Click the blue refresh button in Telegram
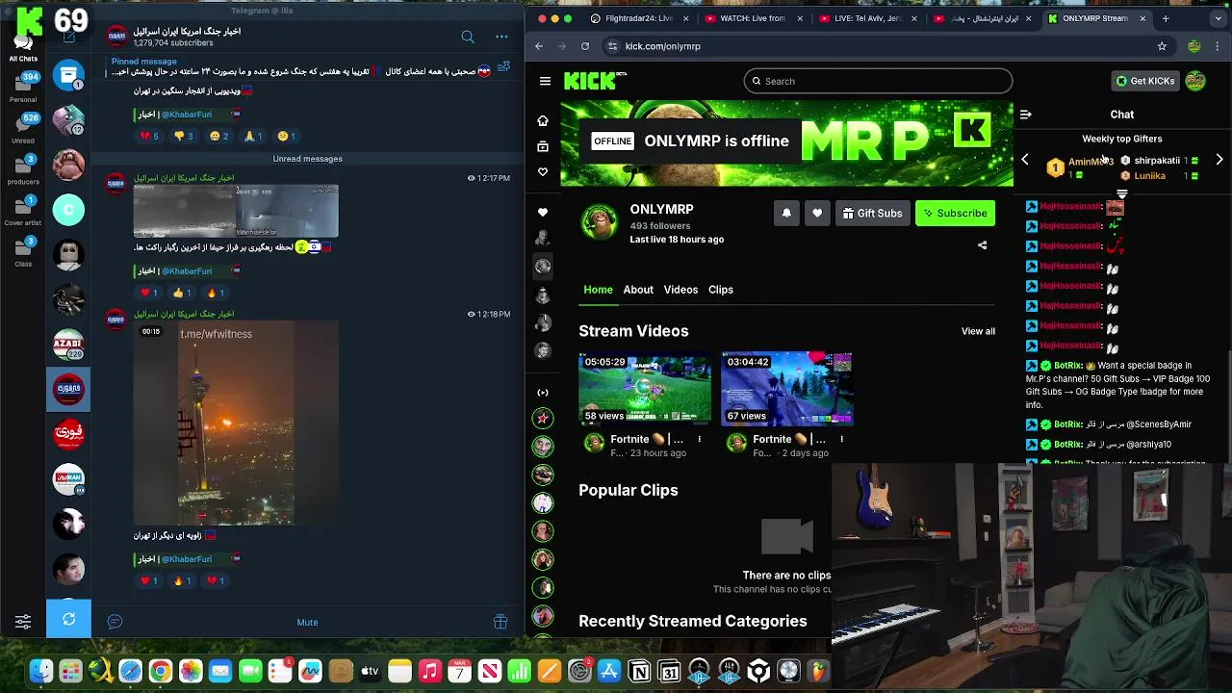Viewport: 1232px width, 693px height. click(68, 619)
